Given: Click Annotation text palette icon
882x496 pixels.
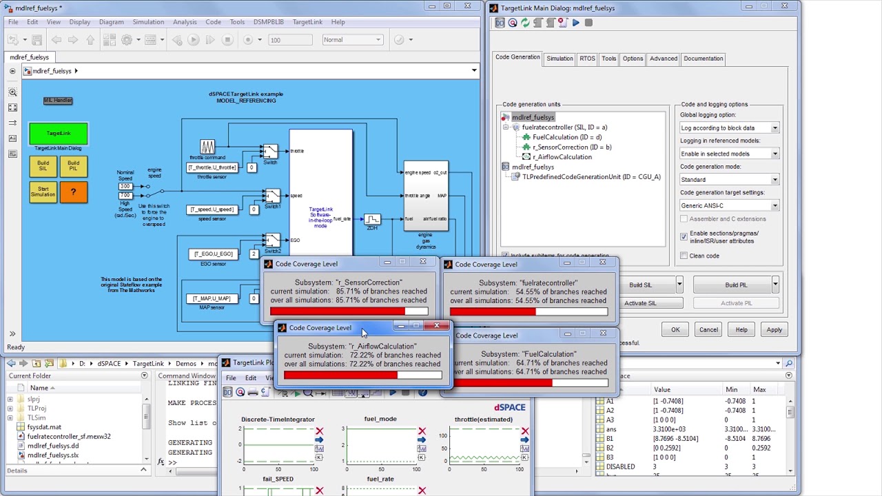Looking at the screenshot, I should pos(12,138).
